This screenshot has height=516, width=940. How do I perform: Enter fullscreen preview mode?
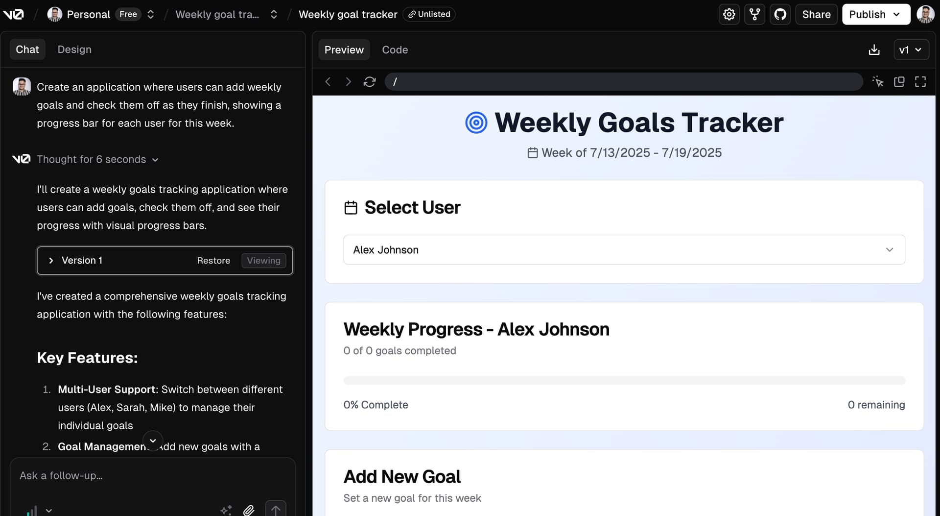point(920,81)
